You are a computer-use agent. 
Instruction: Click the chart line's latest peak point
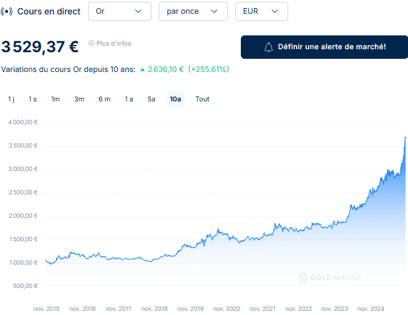point(405,137)
